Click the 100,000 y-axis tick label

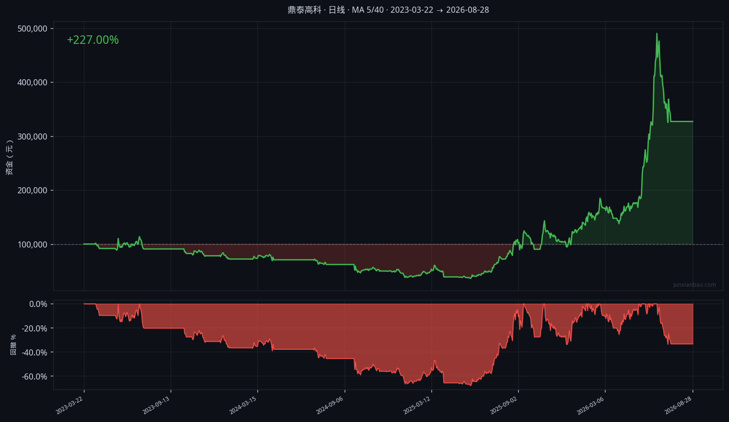pos(33,245)
